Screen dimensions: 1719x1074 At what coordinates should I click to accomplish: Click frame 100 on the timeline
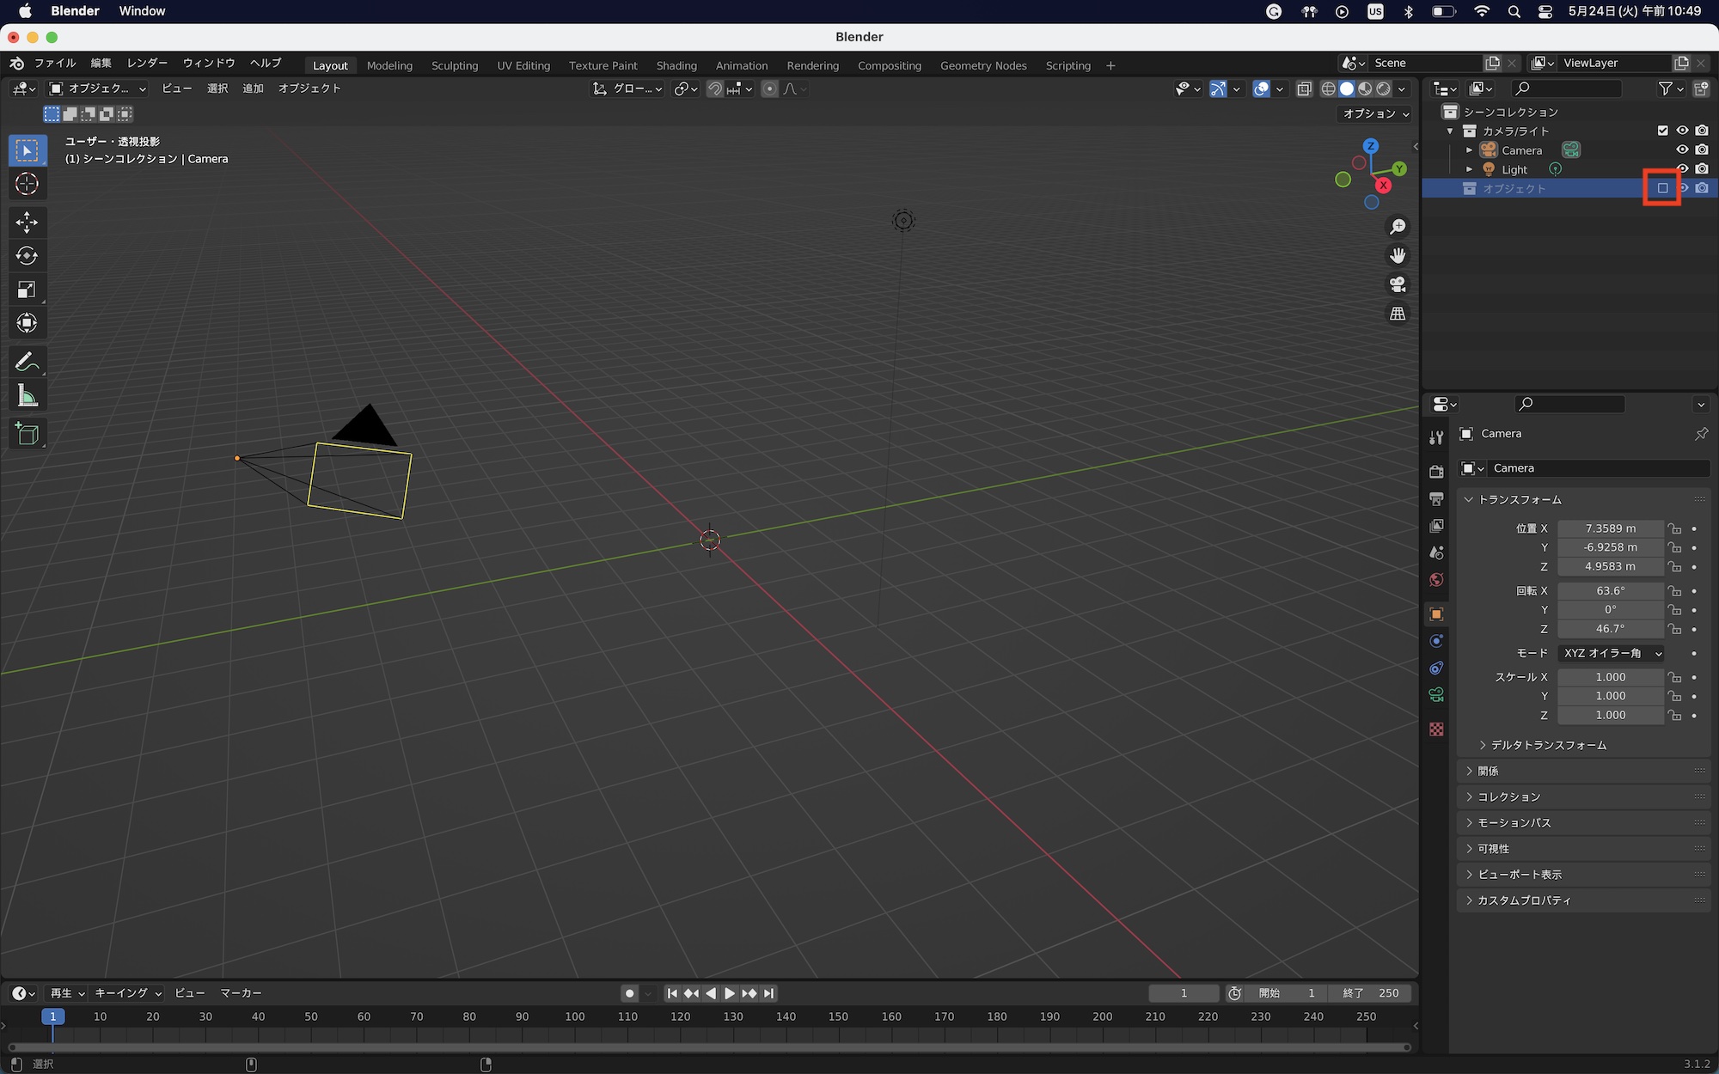[575, 1016]
